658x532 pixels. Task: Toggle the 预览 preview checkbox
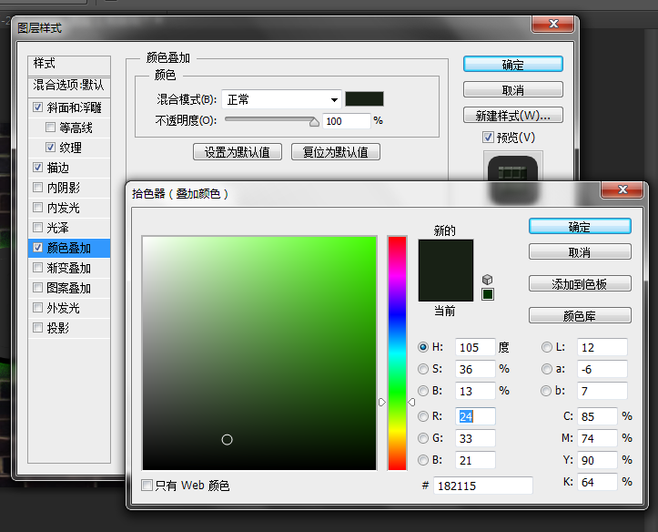point(488,137)
